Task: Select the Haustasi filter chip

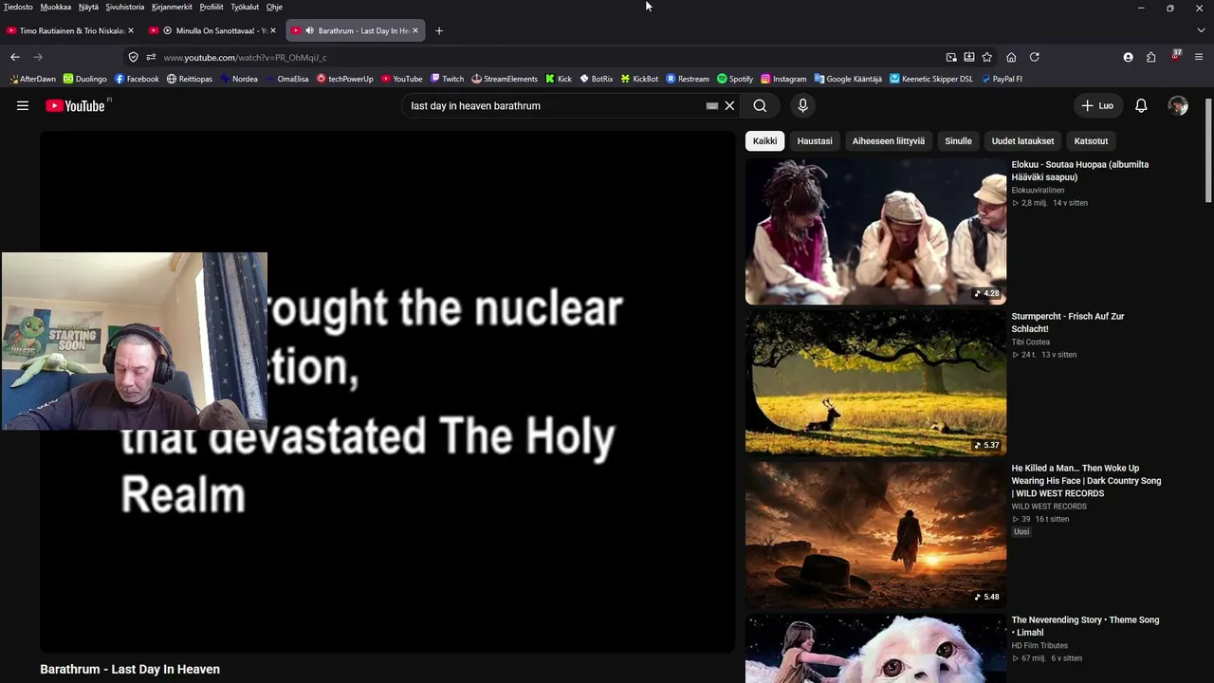Action: point(815,141)
